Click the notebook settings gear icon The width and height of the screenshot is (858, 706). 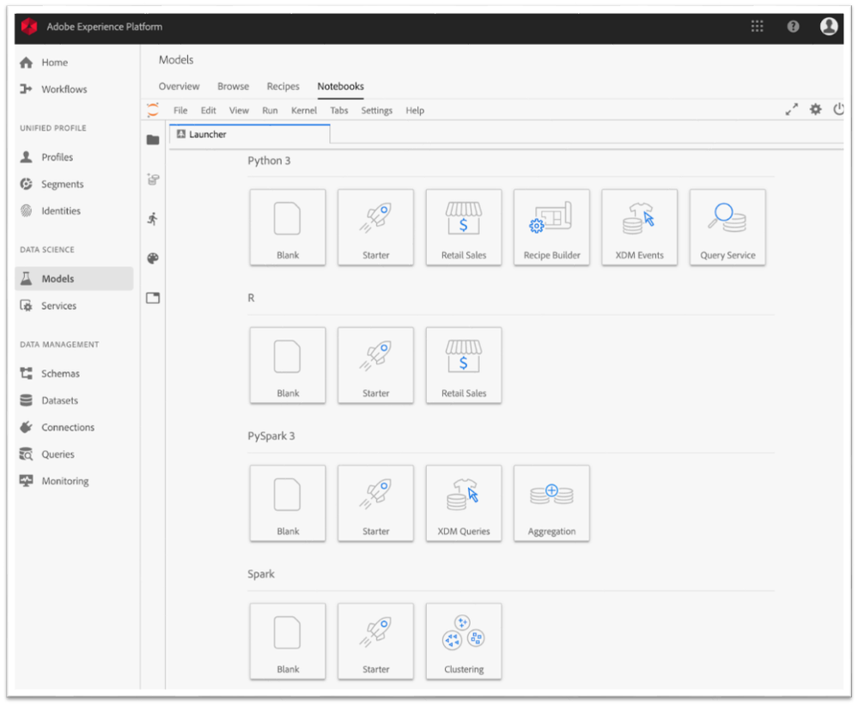815,109
